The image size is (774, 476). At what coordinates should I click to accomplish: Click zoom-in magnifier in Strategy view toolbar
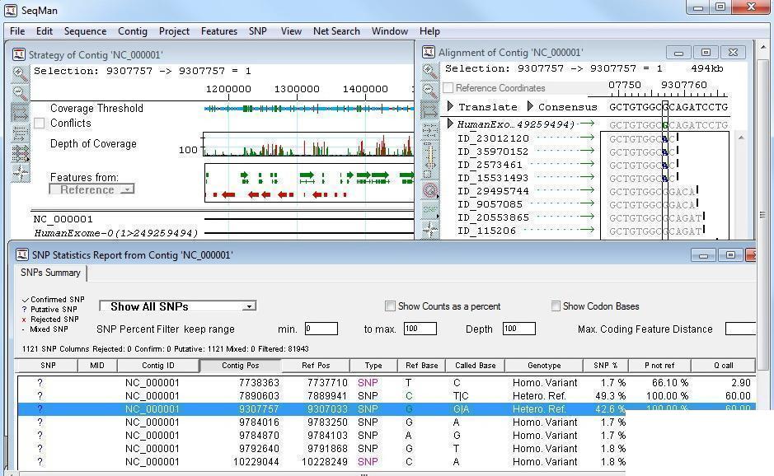[x=20, y=74]
